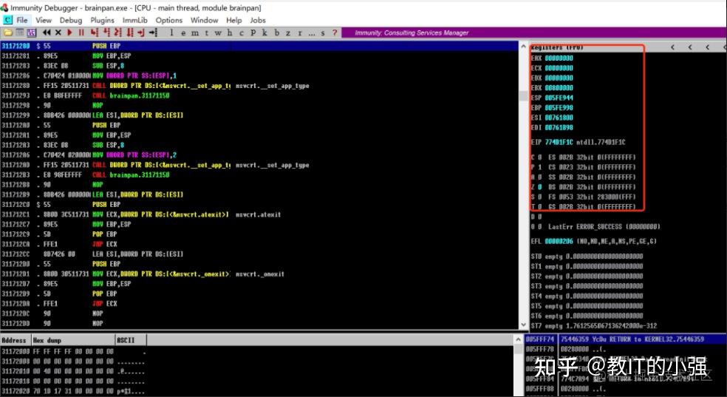Run the program with the red play icon
727x397 pixels.
69,33
